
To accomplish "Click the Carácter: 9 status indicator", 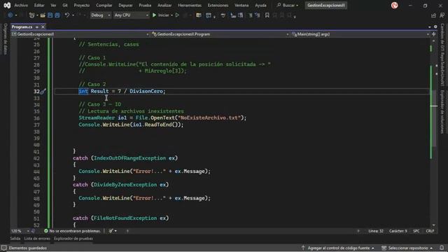I will click(x=398, y=231).
